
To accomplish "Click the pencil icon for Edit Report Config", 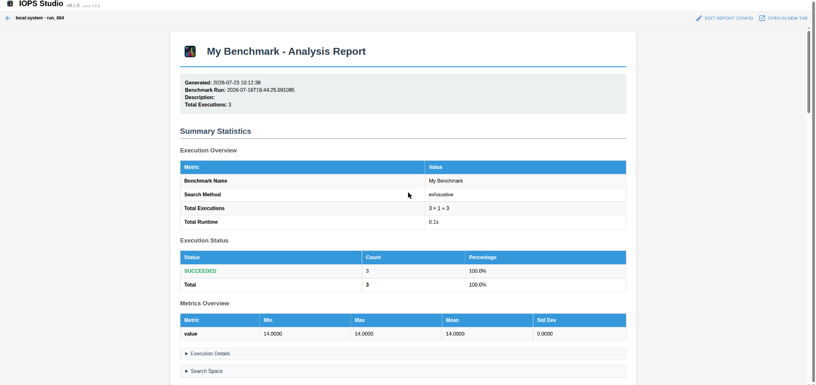I will coord(699,18).
